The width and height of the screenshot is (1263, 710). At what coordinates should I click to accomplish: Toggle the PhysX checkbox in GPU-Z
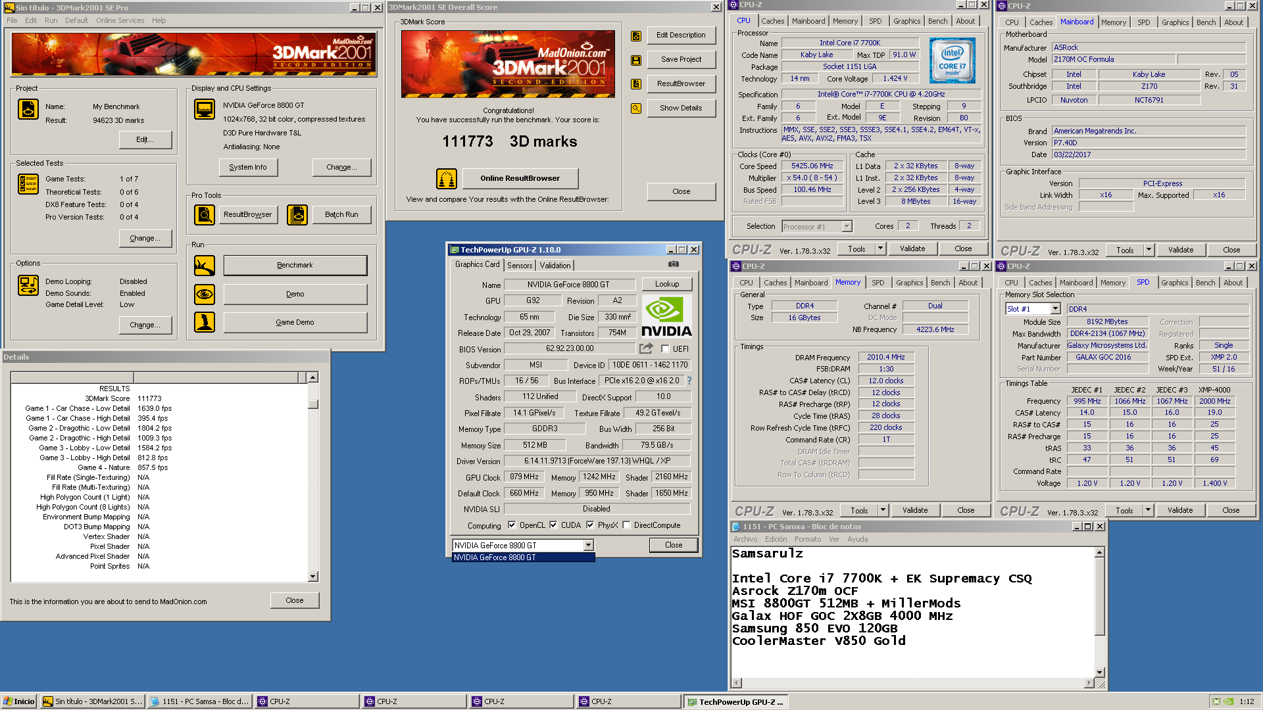(x=590, y=525)
